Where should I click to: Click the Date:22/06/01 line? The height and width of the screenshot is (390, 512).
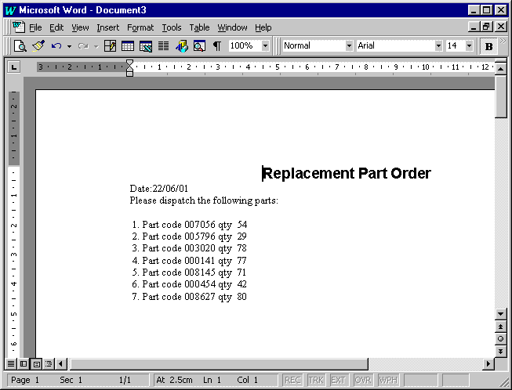coord(159,189)
